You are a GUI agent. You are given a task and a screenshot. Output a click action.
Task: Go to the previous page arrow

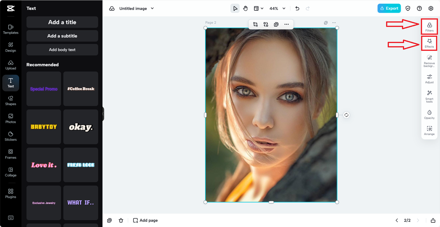pyautogui.click(x=397, y=220)
